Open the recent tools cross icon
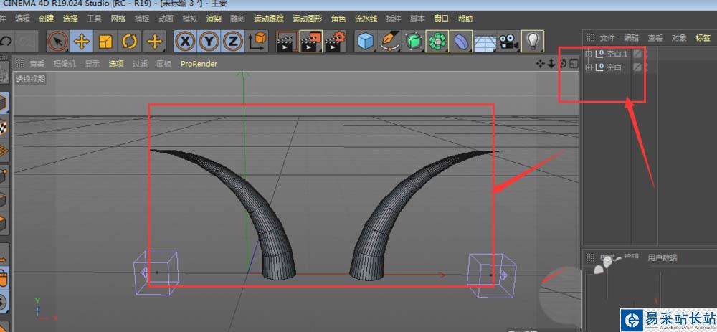The width and height of the screenshot is (717, 332). pos(155,42)
